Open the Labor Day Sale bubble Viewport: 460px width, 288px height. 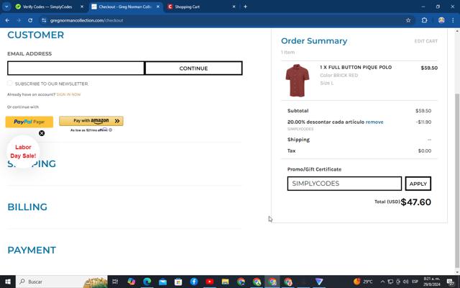pyautogui.click(x=23, y=151)
